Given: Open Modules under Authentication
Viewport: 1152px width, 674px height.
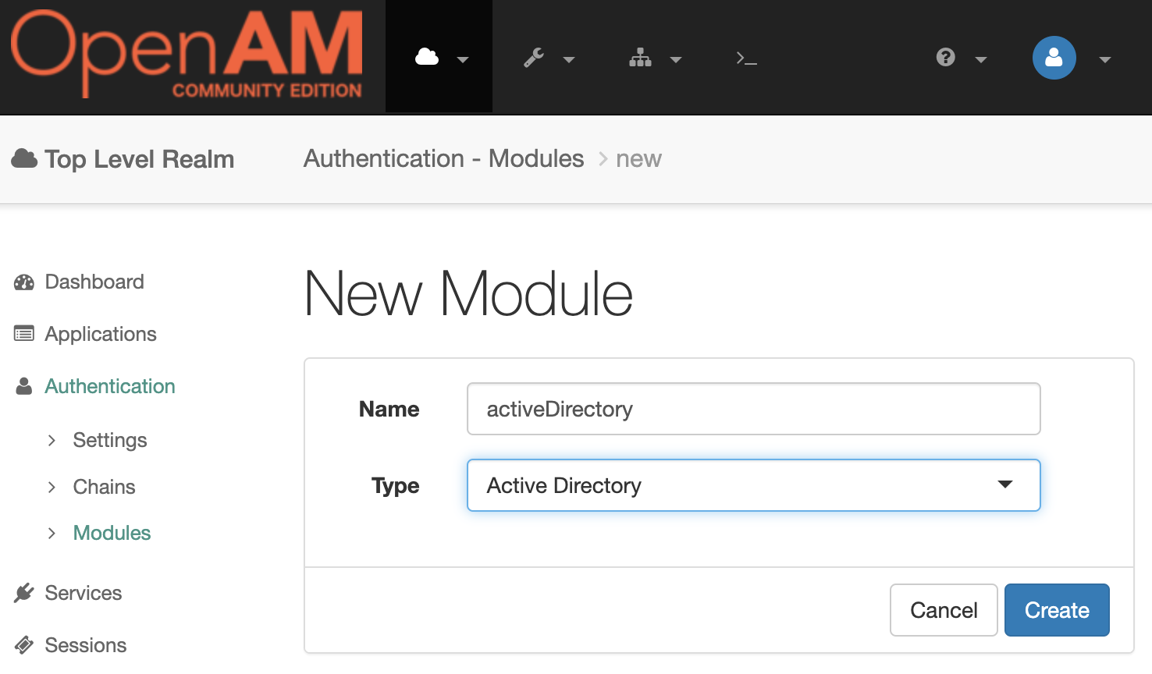Looking at the screenshot, I should 112,533.
